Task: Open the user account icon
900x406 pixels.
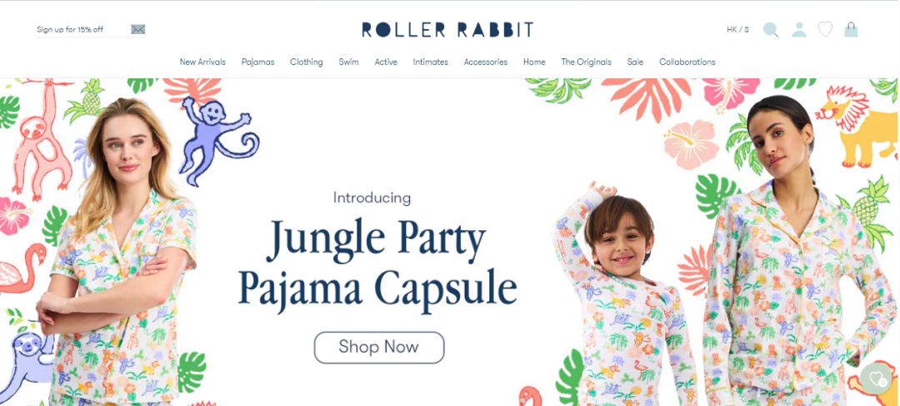Action: point(798,29)
